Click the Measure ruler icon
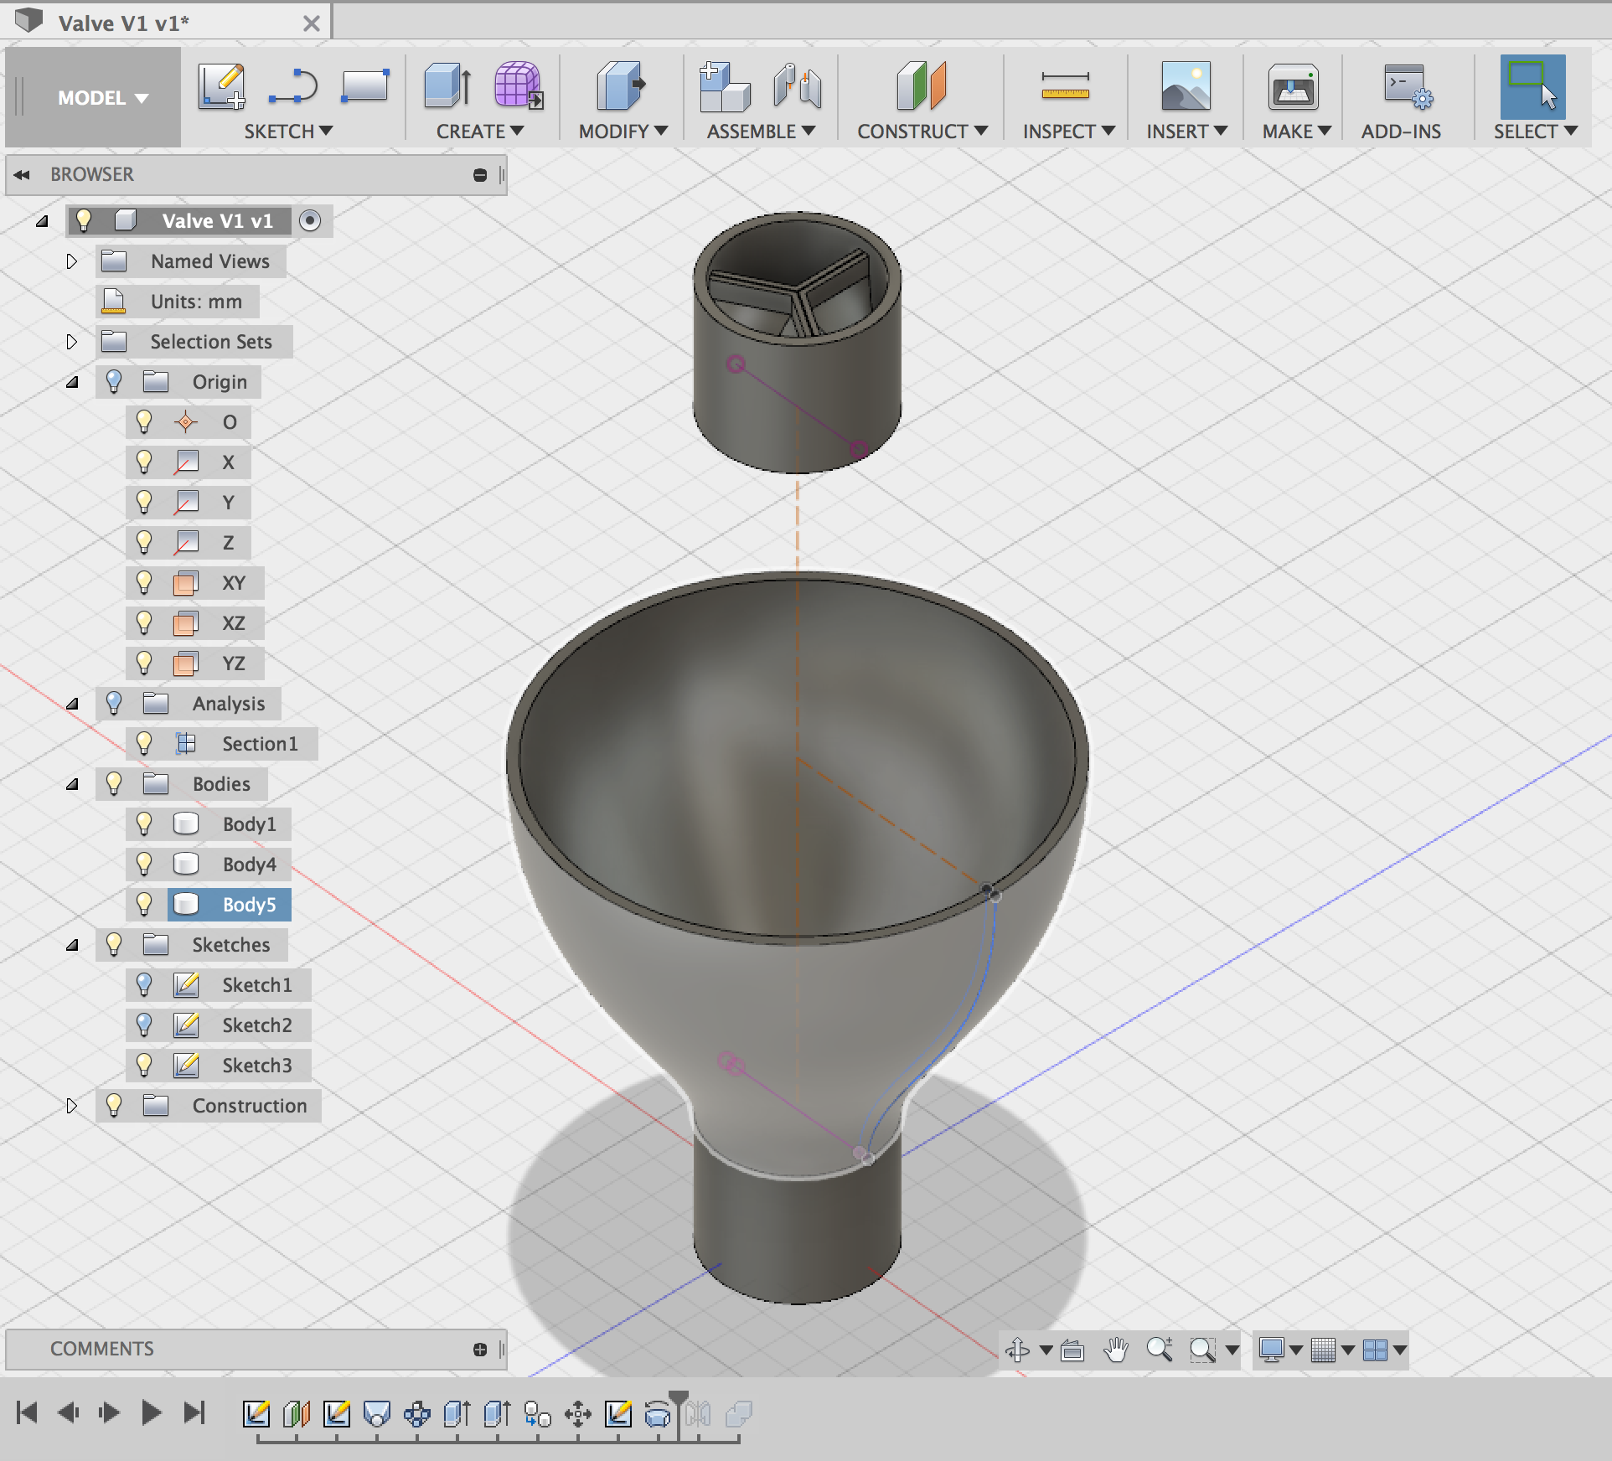 1065,86
